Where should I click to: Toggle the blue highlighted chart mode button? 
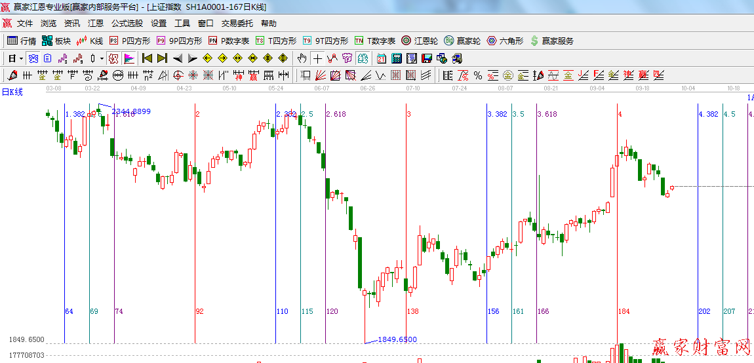[33, 58]
